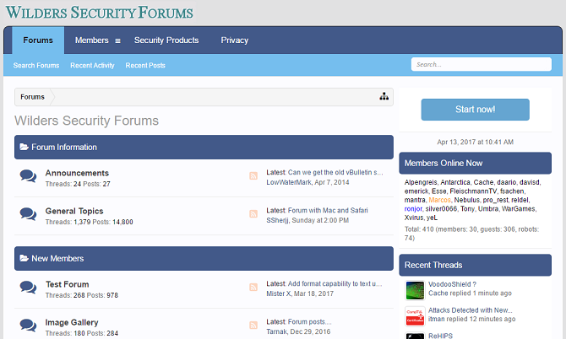The width and height of the screenshot is (566, 339).
Task: View SSherjj's profile
Action: pos(277,220)
